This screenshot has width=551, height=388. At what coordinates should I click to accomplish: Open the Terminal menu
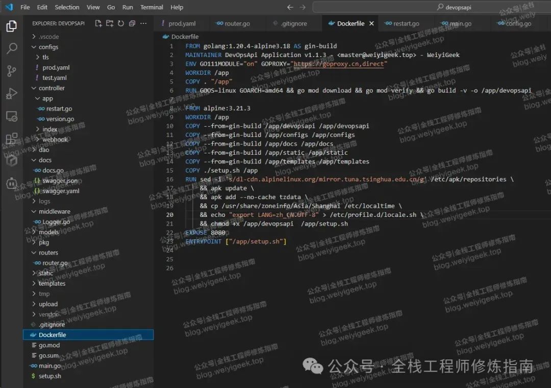coord(152,7)
